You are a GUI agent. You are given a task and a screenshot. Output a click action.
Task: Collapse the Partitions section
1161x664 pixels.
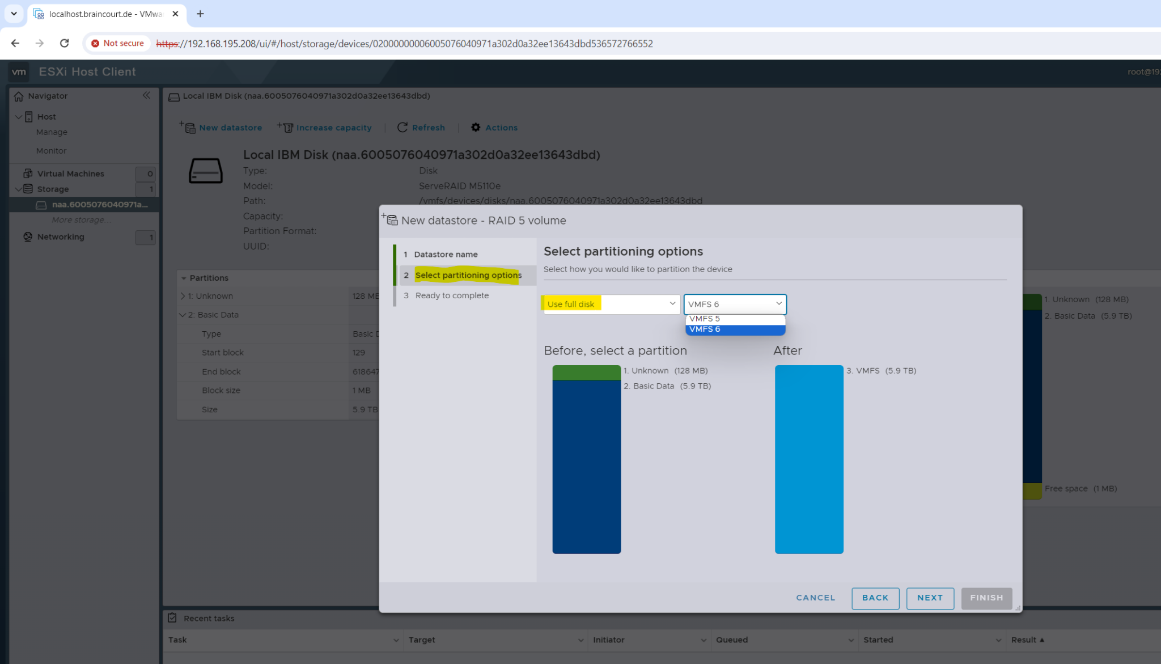pyautogui.click(x=184, y=278)
